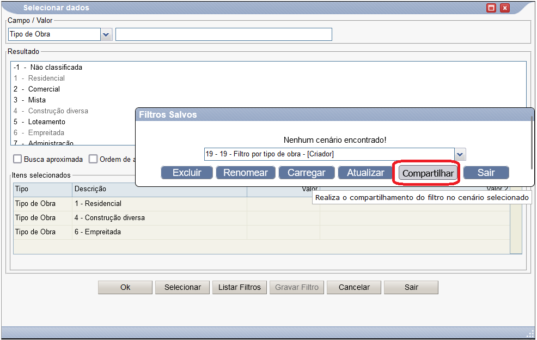This screenshot has height=340, width=537.
Task: Open saved filter '19 - Filtro por tipo de obra' dropdown
Action: click(460, 154)
